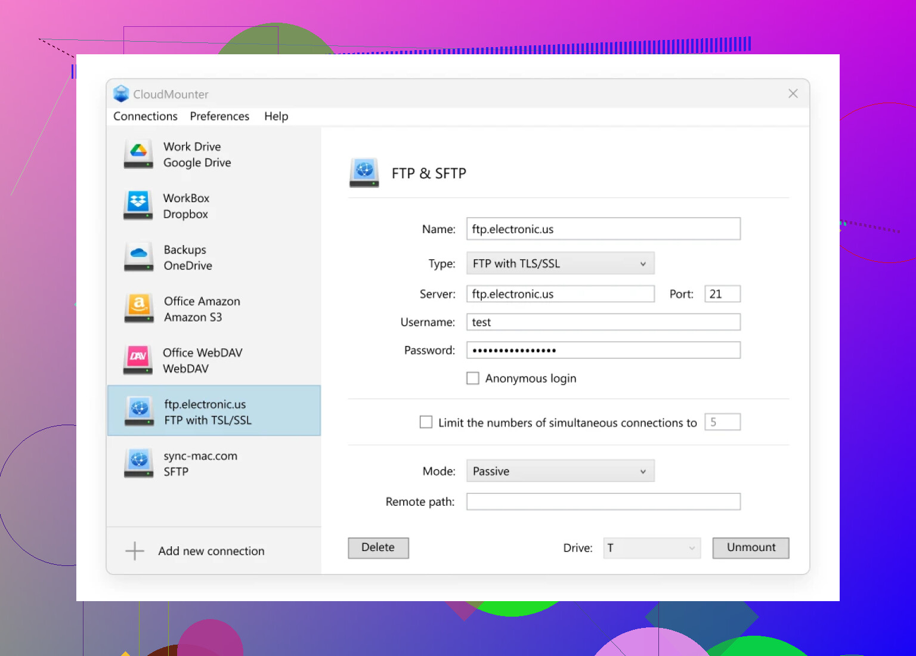Select the WebDAV Office drive icon
916x656 pixels.
[x=138, y=360]
